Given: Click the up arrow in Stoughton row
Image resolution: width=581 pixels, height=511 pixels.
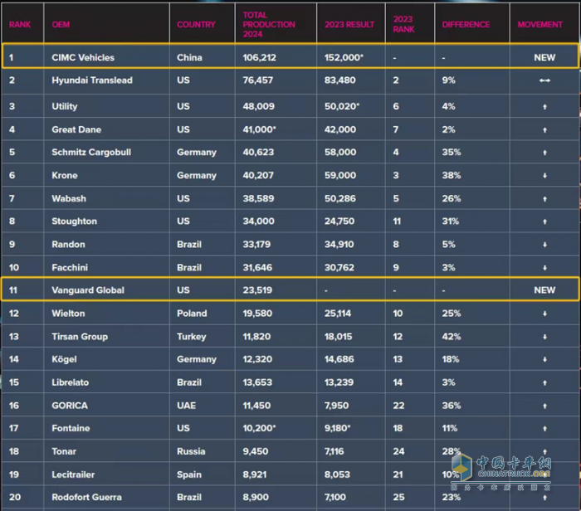Looking at the screenshot, I should [544, 221].
